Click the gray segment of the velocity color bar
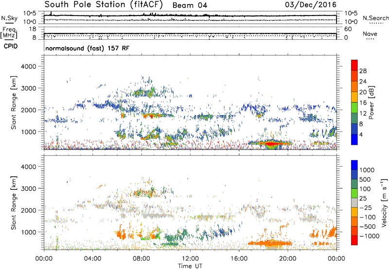 coord(354,202)
